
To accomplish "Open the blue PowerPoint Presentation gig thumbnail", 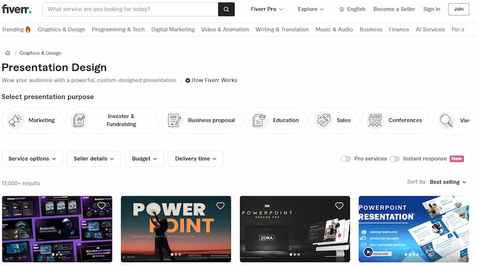I will [414, 229].
